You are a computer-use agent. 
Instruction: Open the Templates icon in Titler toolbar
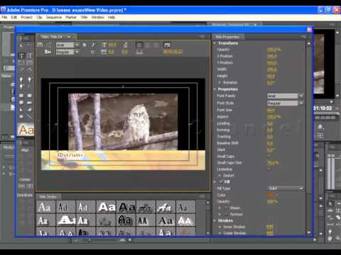(48, 52)
